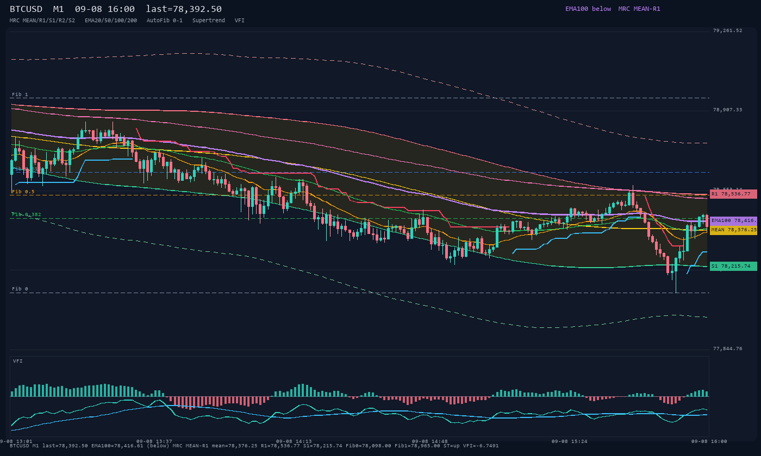Click the 'VFI' entry in the header legend
This screenshot has width=761, height=456.
pos(240,20)
